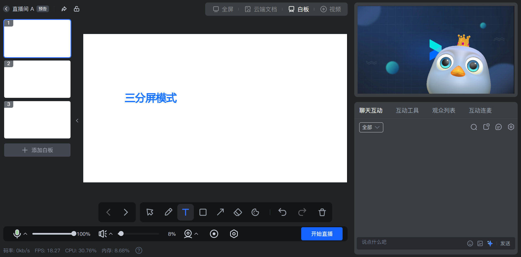The width and height of the screenshot is (521, 257).
Task: Click the 添加白板 button
Action: (37, 150)
